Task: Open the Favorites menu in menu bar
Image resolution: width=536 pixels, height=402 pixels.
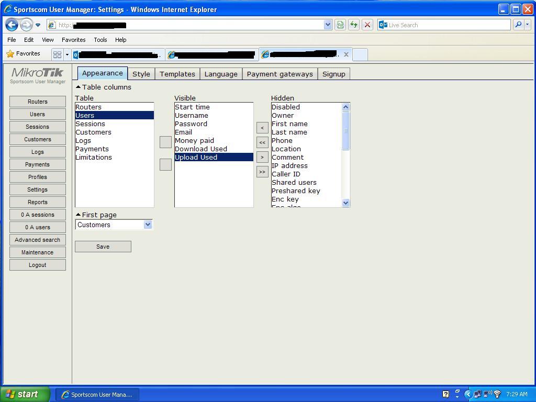Action: click(x=73, y=40)
